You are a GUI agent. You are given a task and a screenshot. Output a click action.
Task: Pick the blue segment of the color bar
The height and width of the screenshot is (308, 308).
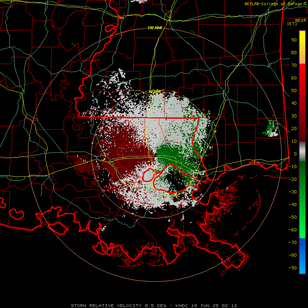click(302, 256)
